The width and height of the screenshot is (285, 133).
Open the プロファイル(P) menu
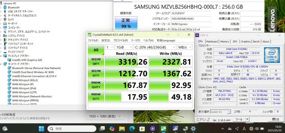(120, 40)
